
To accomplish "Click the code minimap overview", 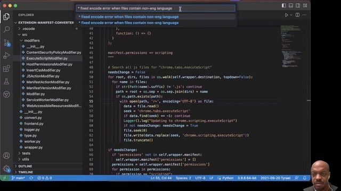I will click(x=291, y=47).
